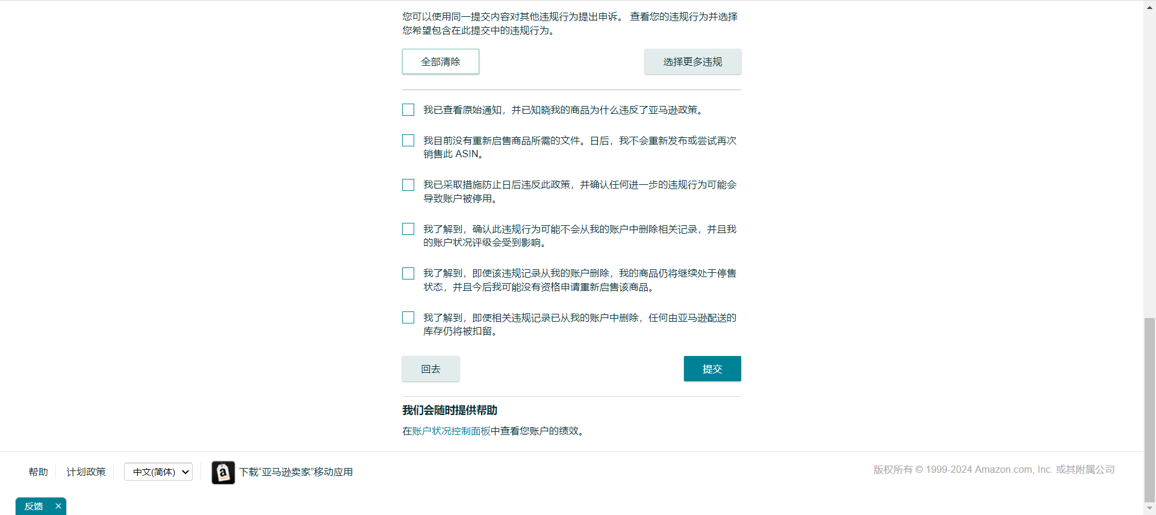
Task: Open the 计划政策 footer link
Action: (x=85, y=472)
